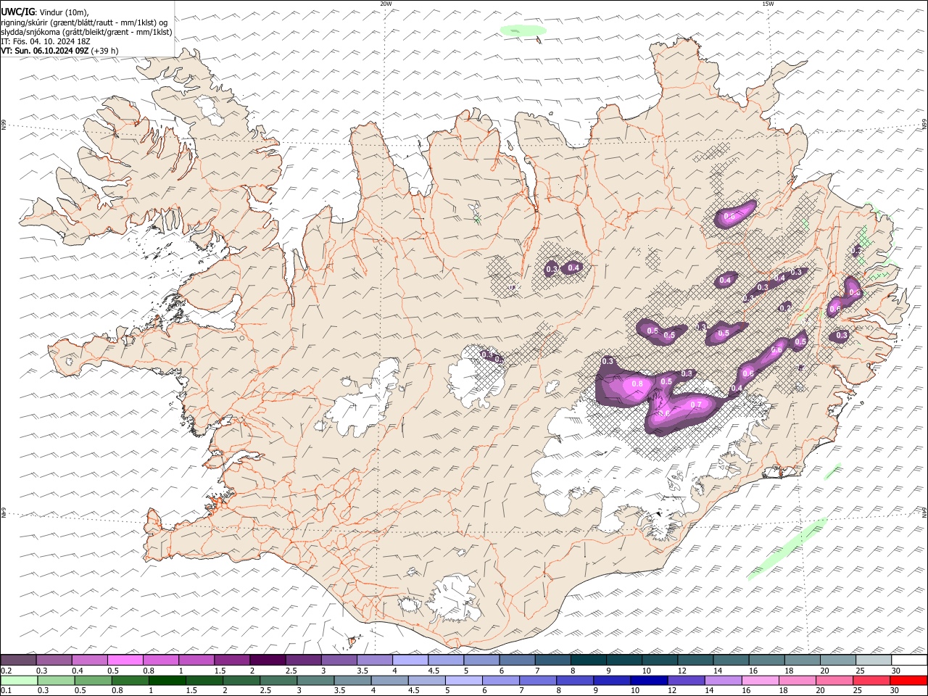Click the 'UWC/IG: Vindur (10m)' title line
The image size is (928, 696).
[x=45, y=12]
